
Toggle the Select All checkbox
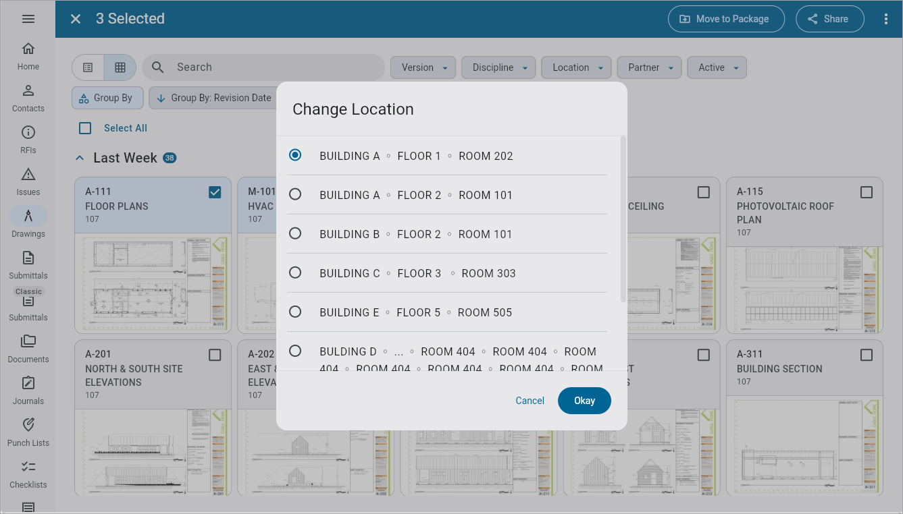pyautogui.click(x=85, y=128)
